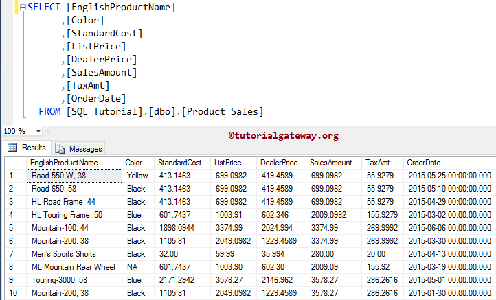Select the Road-550-W, 38 cell
Viewport: 496px width, 300px height.
74,176
